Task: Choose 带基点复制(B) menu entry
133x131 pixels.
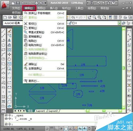Action: [44, 32]
